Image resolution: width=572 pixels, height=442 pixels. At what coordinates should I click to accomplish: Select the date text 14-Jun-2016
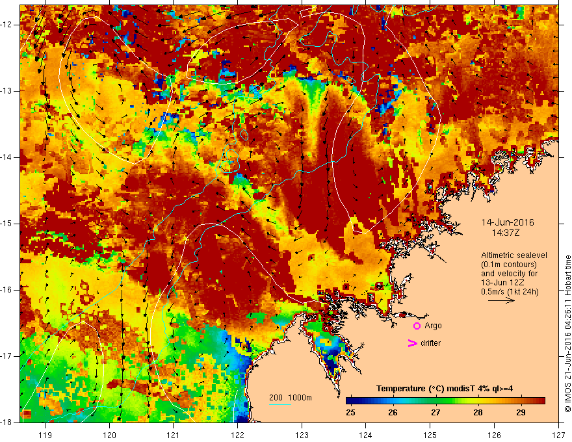(x=508, y=222)
